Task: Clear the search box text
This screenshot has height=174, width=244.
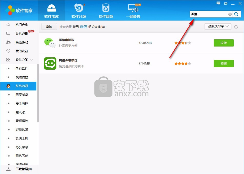Action: click(x=230, y=14)
